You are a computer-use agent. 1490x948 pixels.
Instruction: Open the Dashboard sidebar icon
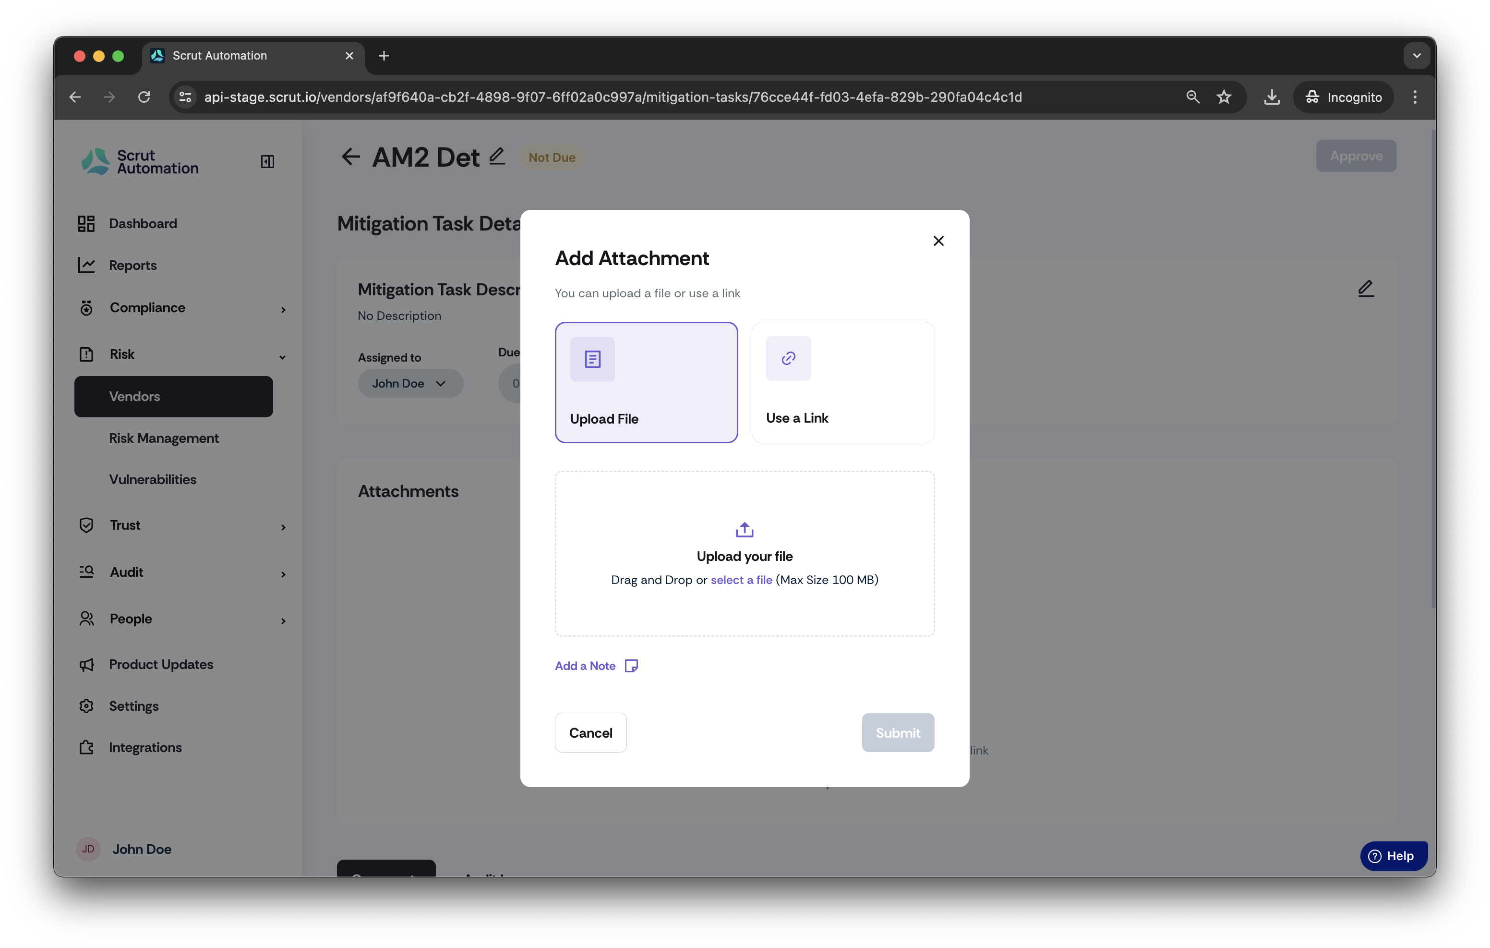[x=86, y=223]
